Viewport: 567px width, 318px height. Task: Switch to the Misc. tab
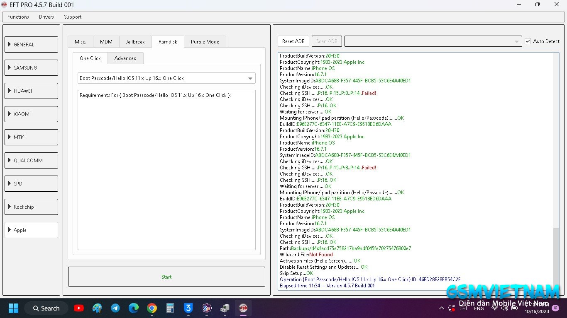point(81,42)
